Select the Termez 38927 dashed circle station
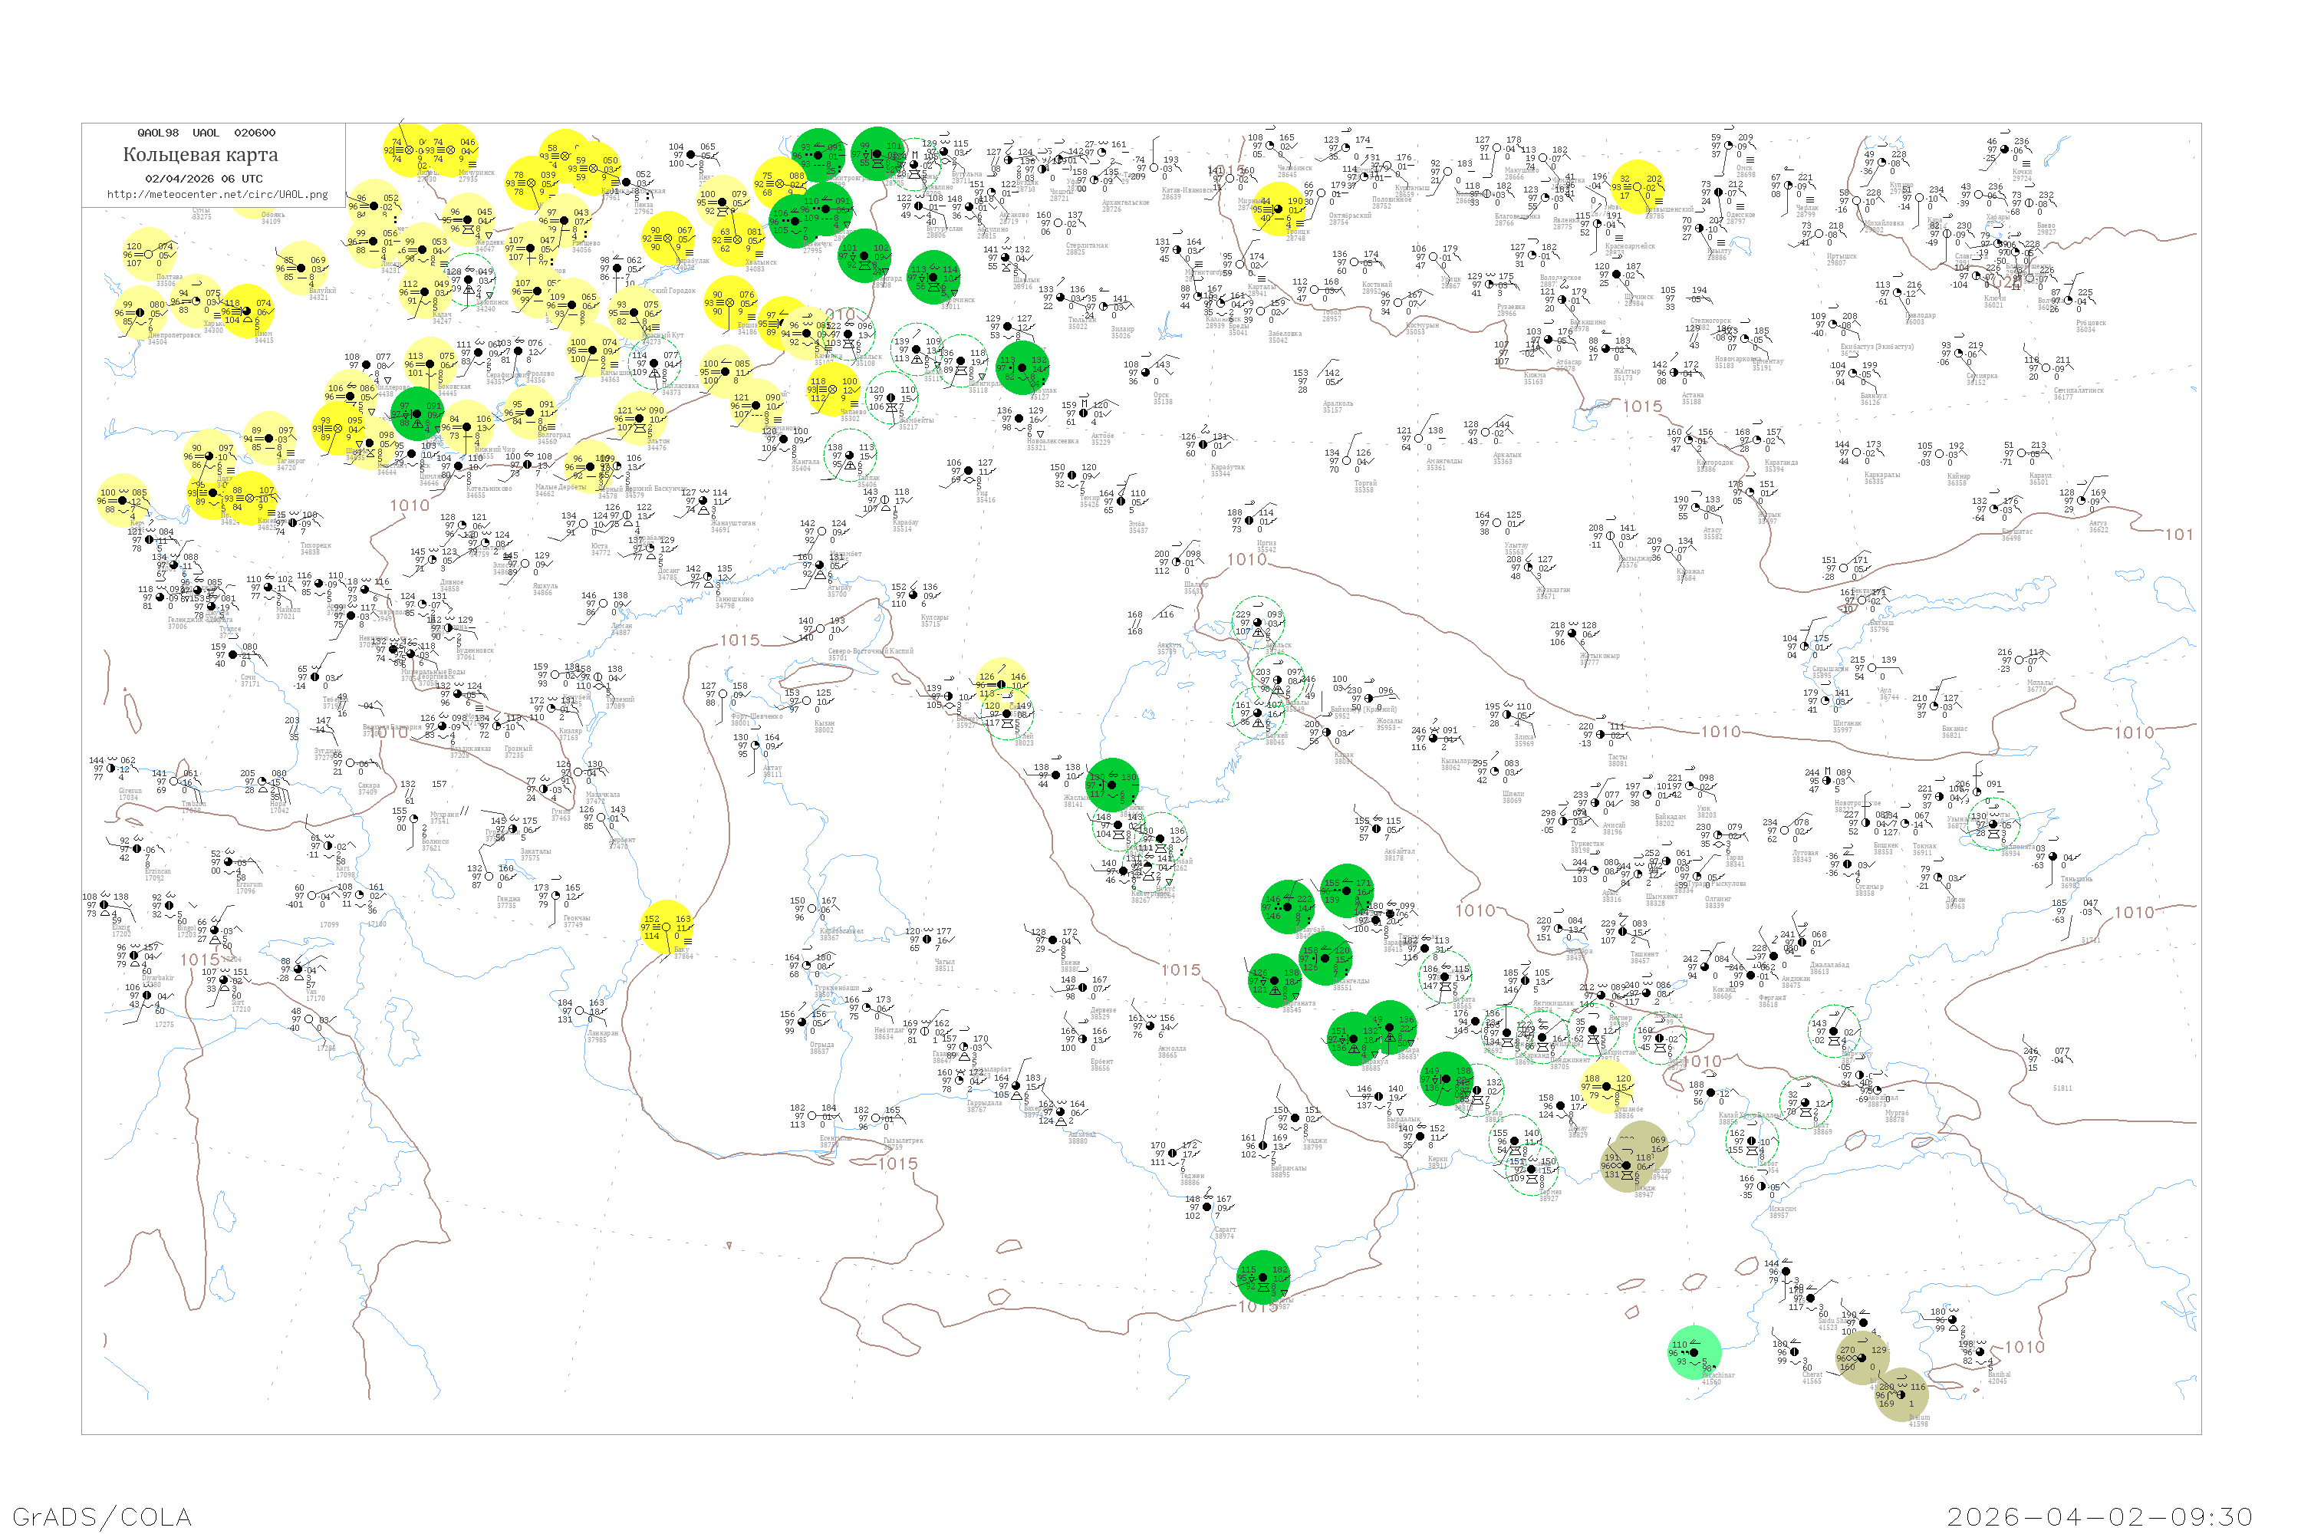 [x=1532, y=1170]
